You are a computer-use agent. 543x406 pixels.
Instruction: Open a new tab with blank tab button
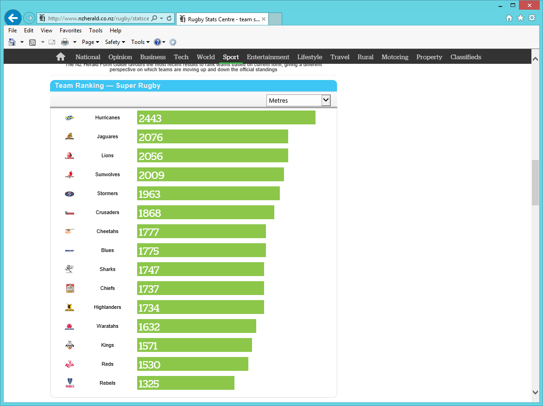[x=275, y=19]
